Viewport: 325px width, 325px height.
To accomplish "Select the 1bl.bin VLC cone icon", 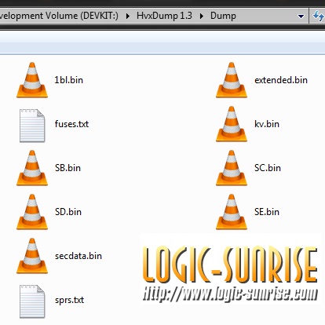I will click(32, 80).
